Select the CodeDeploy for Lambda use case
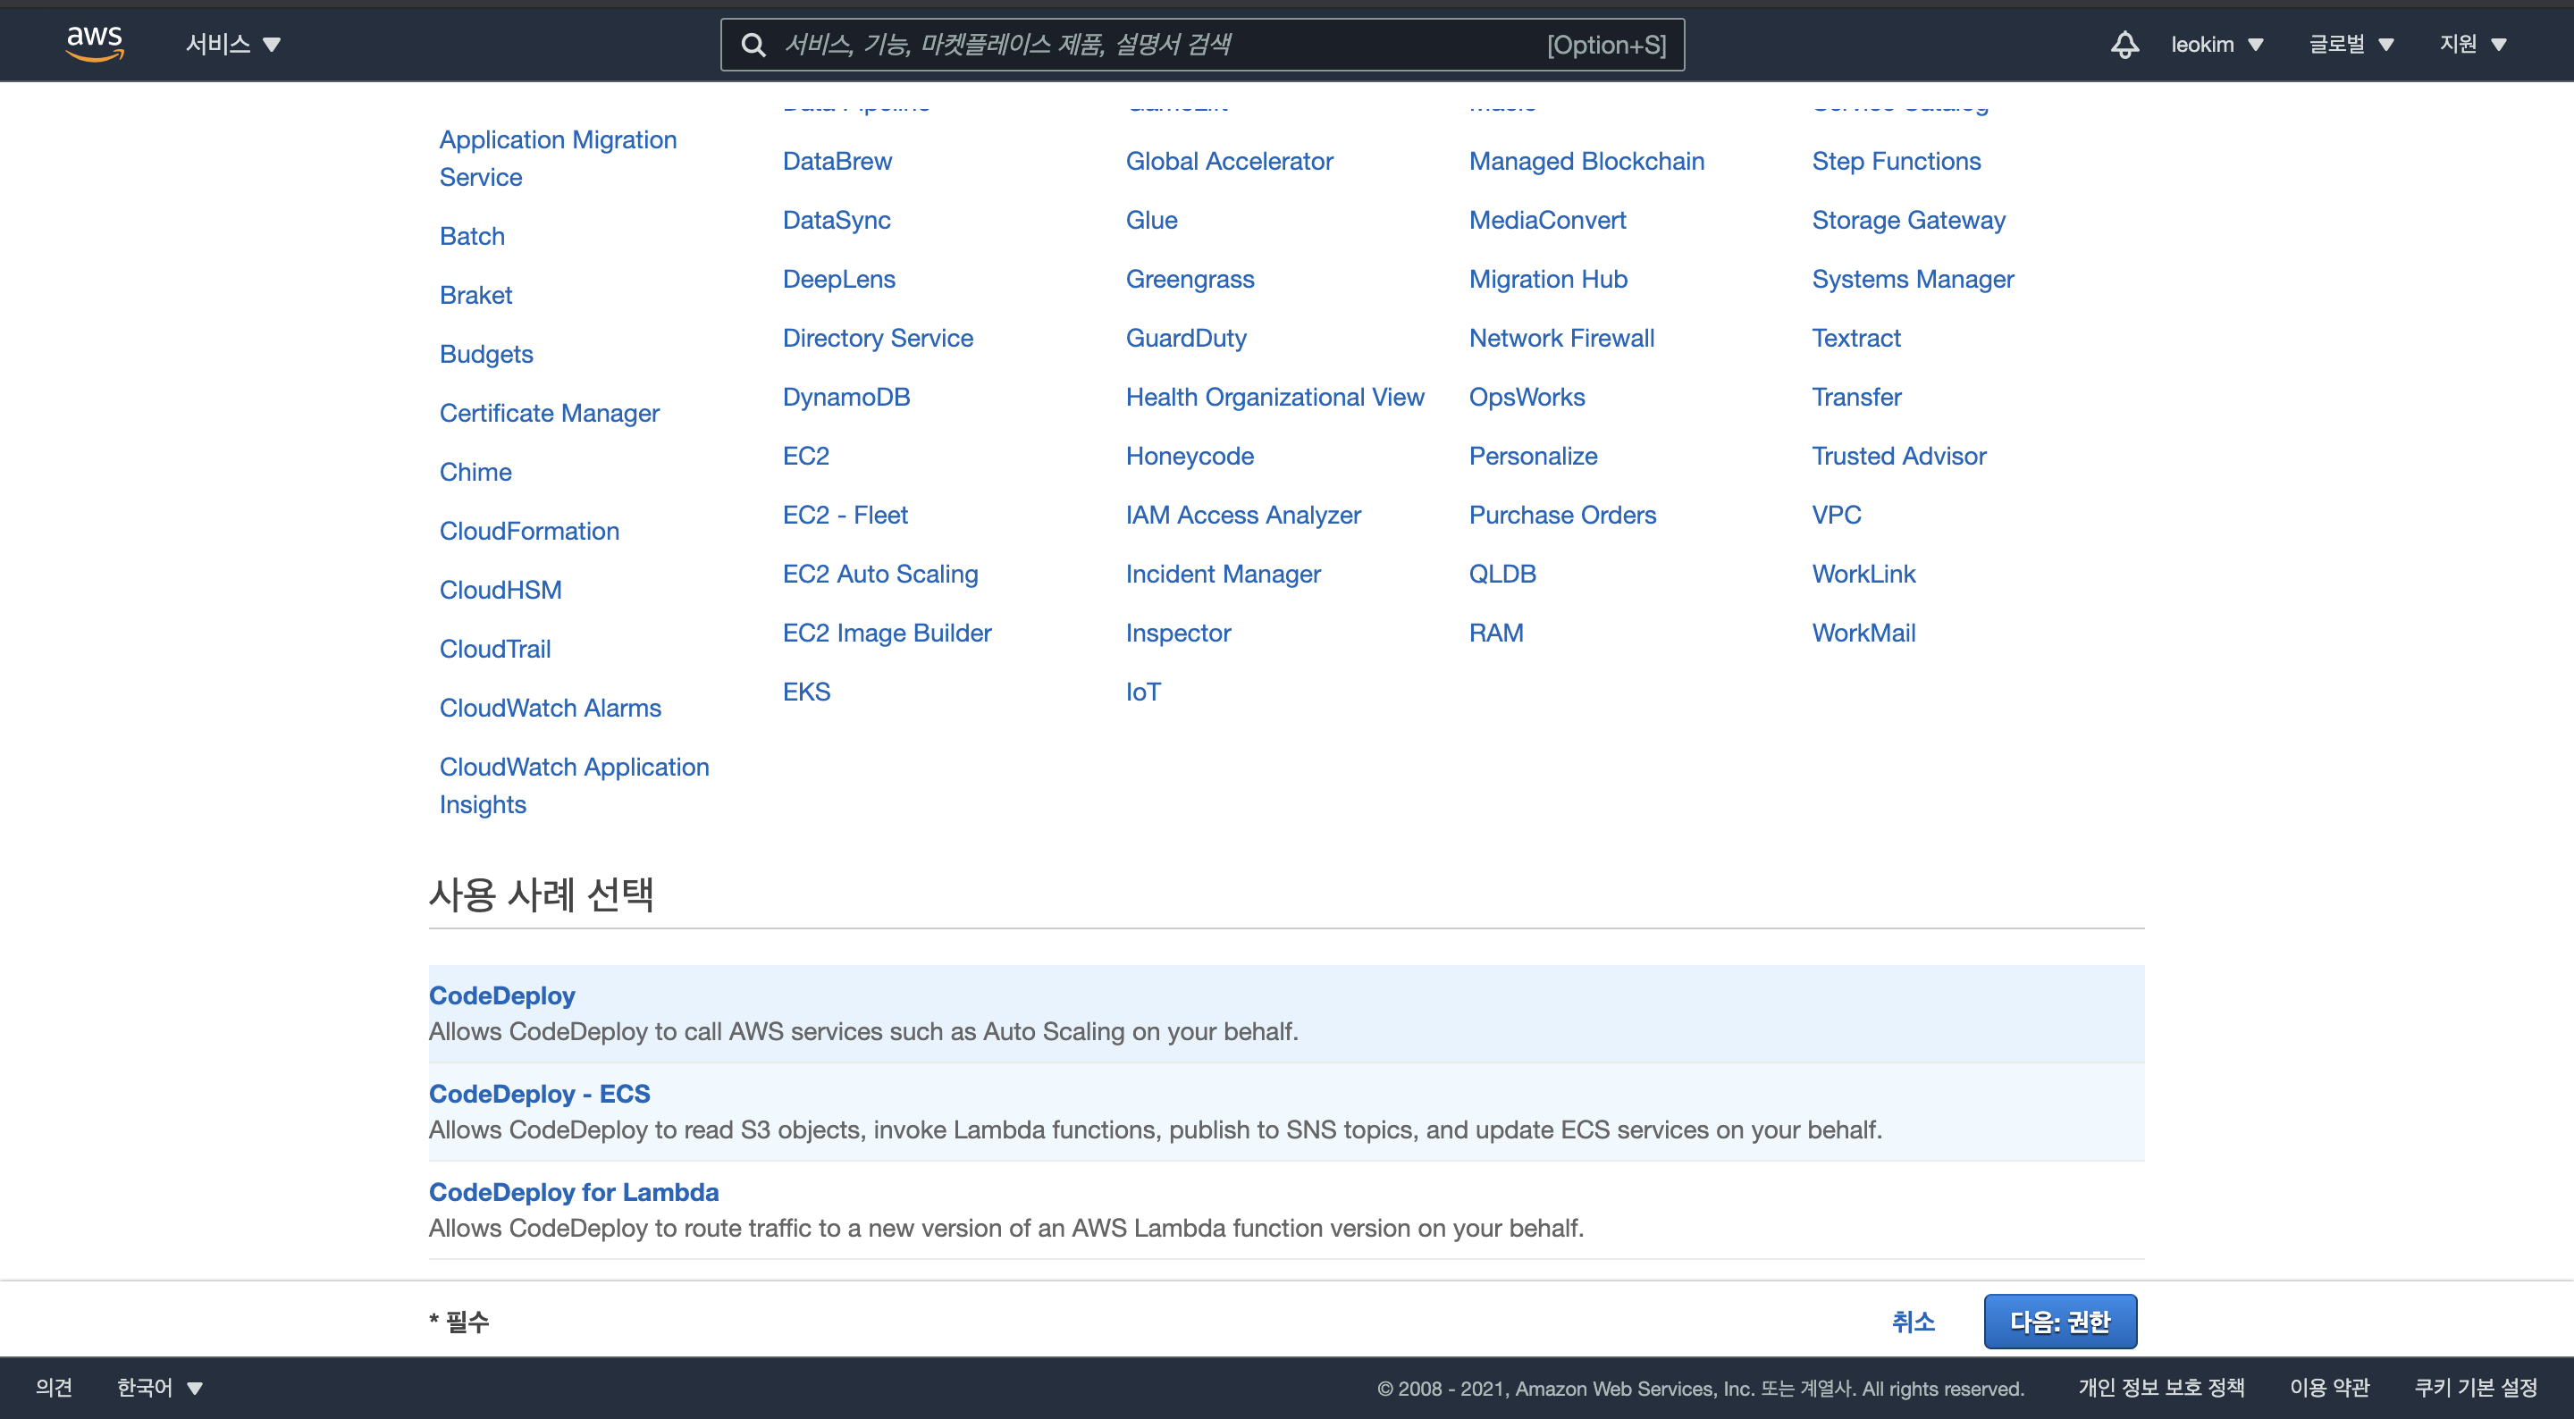 click(x=575, y=1192)
